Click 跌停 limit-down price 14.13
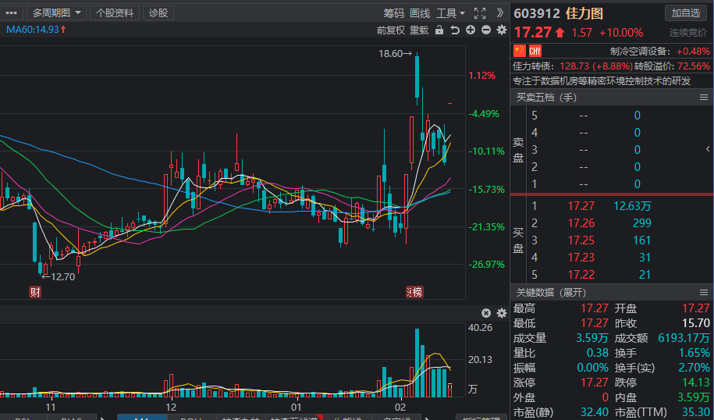Image resolution: width=714 pixels, height=420 pixels. [696, 383]
